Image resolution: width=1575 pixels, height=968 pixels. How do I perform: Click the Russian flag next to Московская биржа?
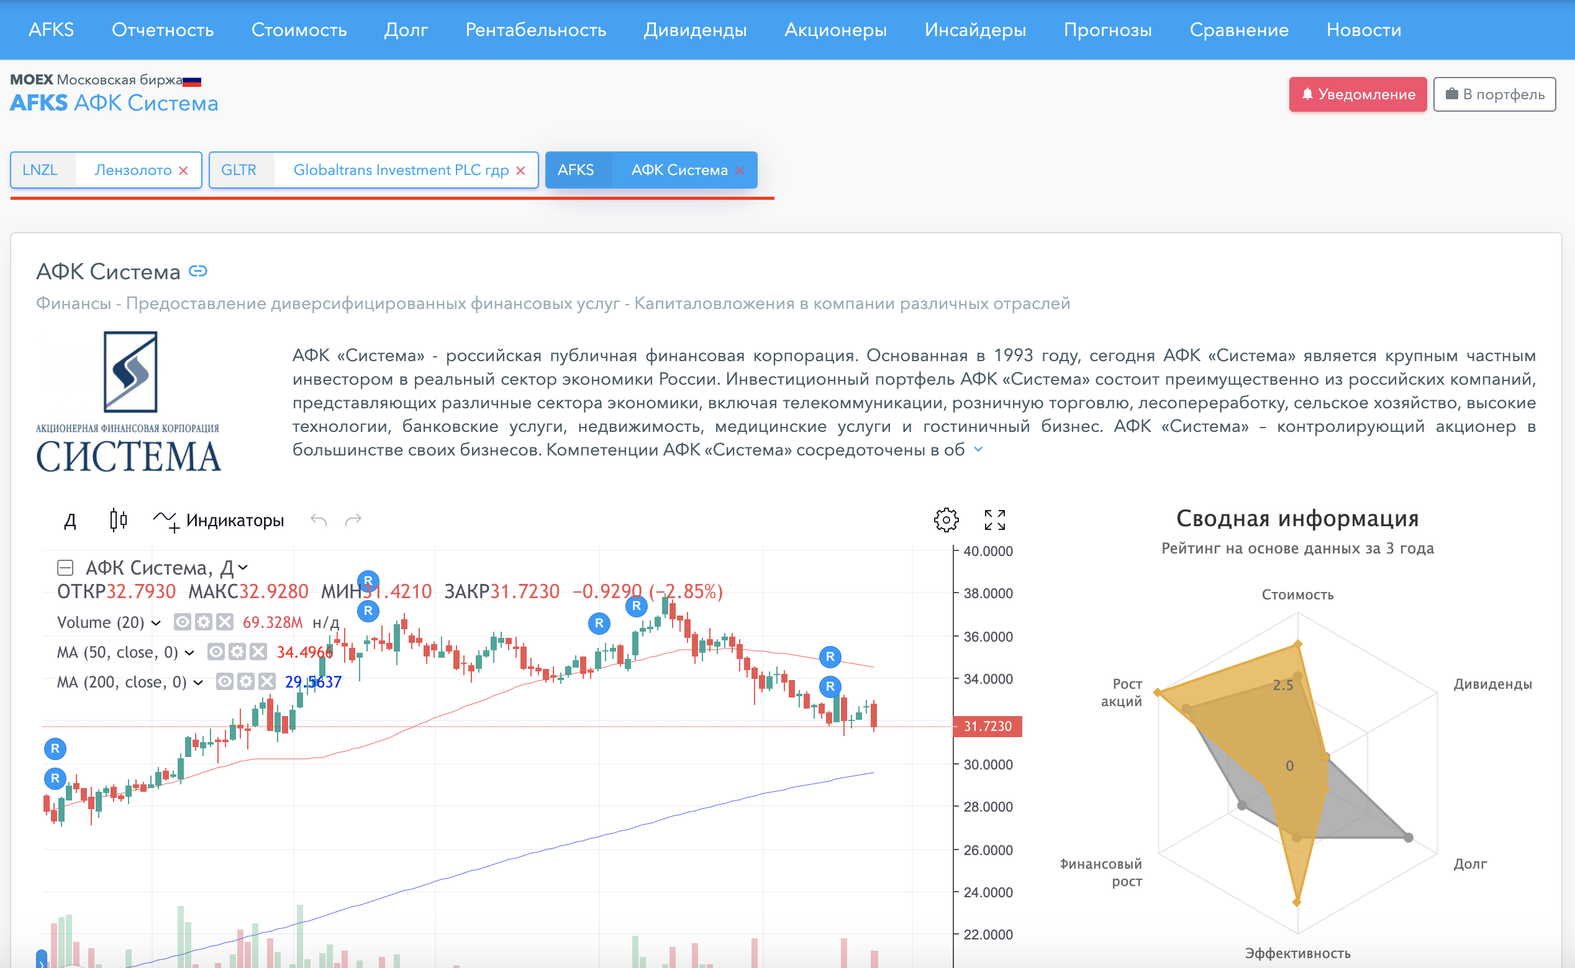pyautogui.click(x=191, y=81)
